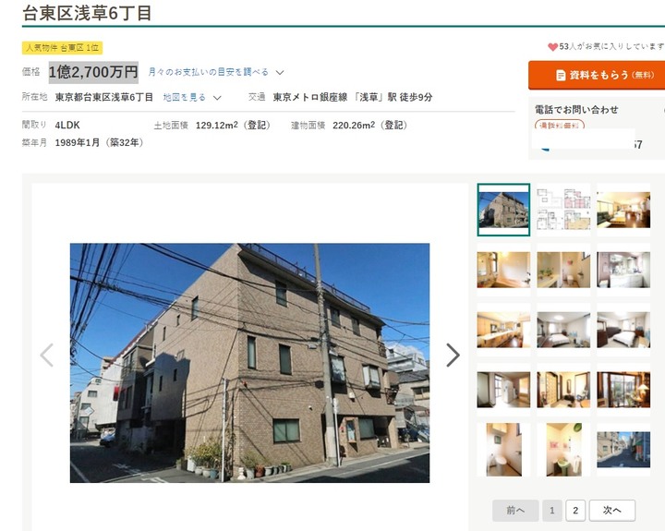Open 月々のお支払いの目安を調べる link
This screenshot has height=531, width=665.
click(x=208, y=72)
